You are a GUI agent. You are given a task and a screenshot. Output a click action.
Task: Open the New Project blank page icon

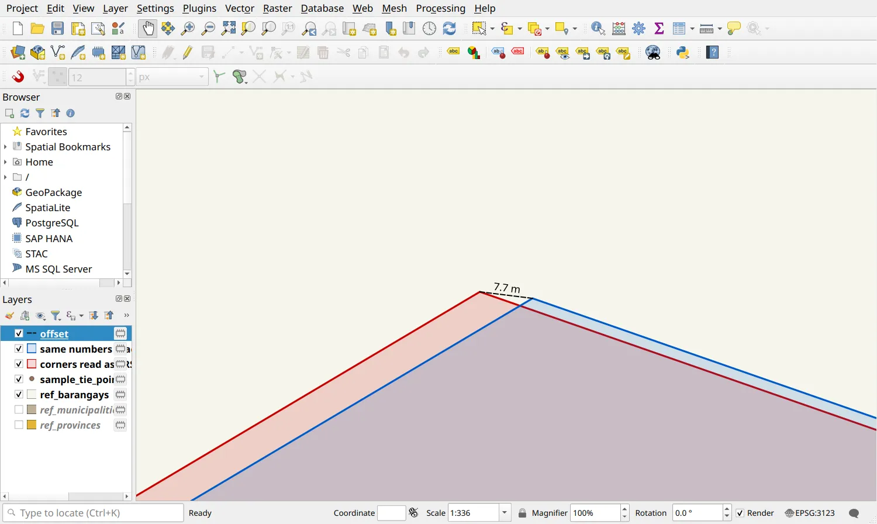click(18, 28)
